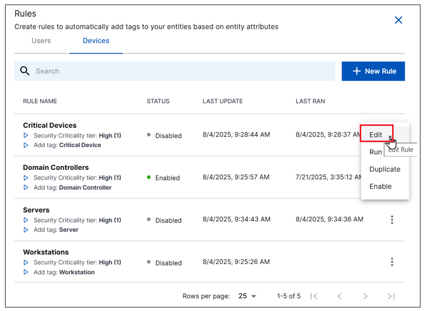Screen dimensions: 425x311
Task: Expand Critical Devices Security Criticality tier condition
Action: (26, 136)
